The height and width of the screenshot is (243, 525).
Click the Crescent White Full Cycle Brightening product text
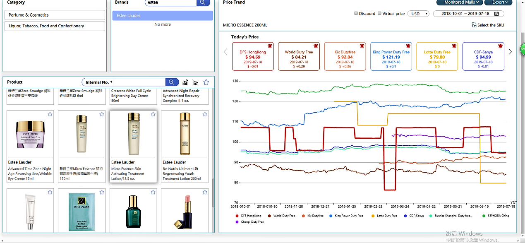pos(131,96)
